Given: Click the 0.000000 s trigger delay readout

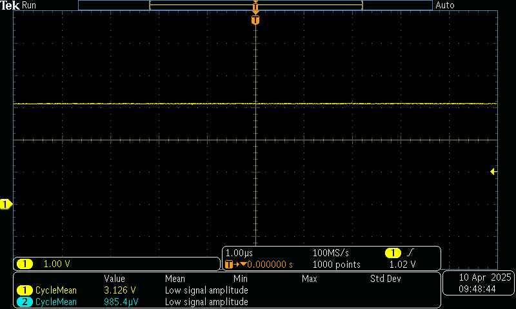Looking at the screenshot, I should pyautogui.click(x=270, y=265).
